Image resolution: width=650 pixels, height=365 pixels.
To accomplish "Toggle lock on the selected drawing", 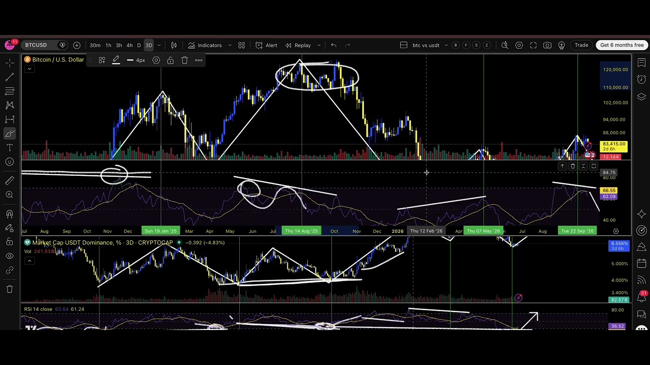I will (x=171, y=60).
